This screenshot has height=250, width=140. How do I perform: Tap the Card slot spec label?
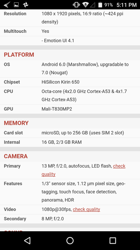(x=13, y=133)
